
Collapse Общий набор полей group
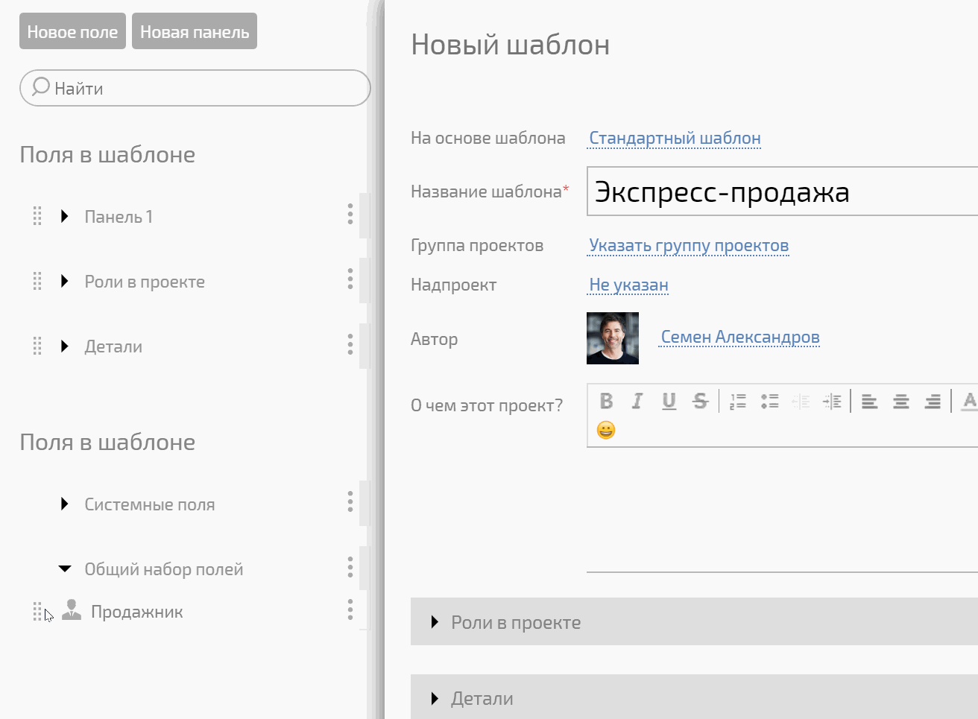pos(65,568)
